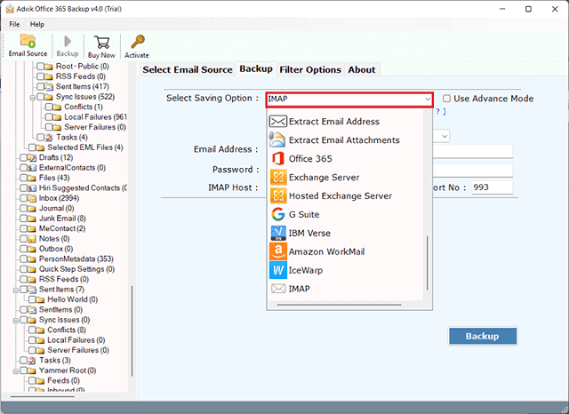Select the Exchange Server icon
Viewport: 569px width, 414px height.
(x=278, y=178)
